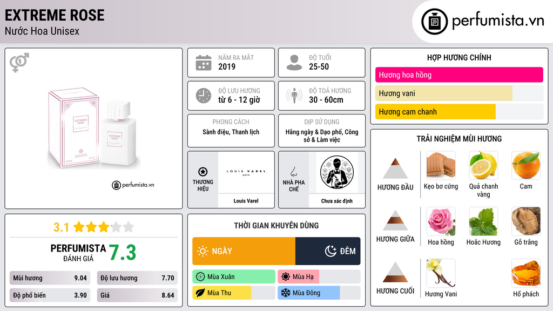Click the first gold rating star
This screenshot has width=553, height=311.
[x=79, y=227]
